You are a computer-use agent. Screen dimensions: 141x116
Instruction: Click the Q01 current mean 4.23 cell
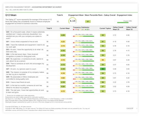63,42
